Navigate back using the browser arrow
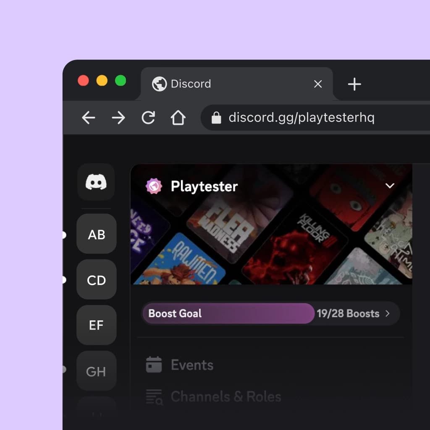The width and height of the screenshot is (430, 430). [x=89, y=118]
